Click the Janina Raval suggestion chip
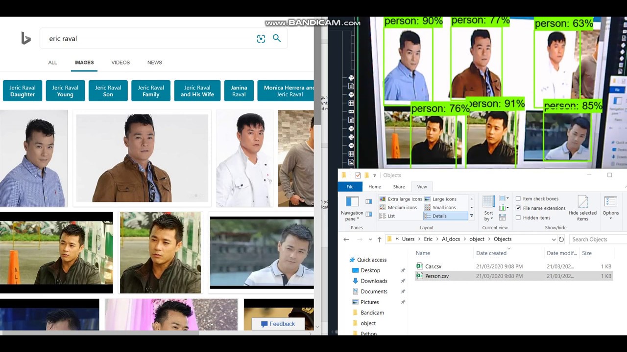Image resolution: width=627 pixels, height=352 pixels. pos(239,91)
